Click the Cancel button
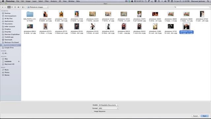Screen dimensions: 211x119 point(195,116)
